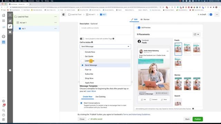Click the Publish button
Screen dimensions: 221x124
tap(198, 119)
